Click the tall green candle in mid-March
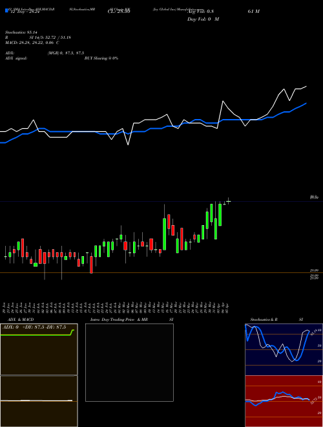 coord(164,234)
